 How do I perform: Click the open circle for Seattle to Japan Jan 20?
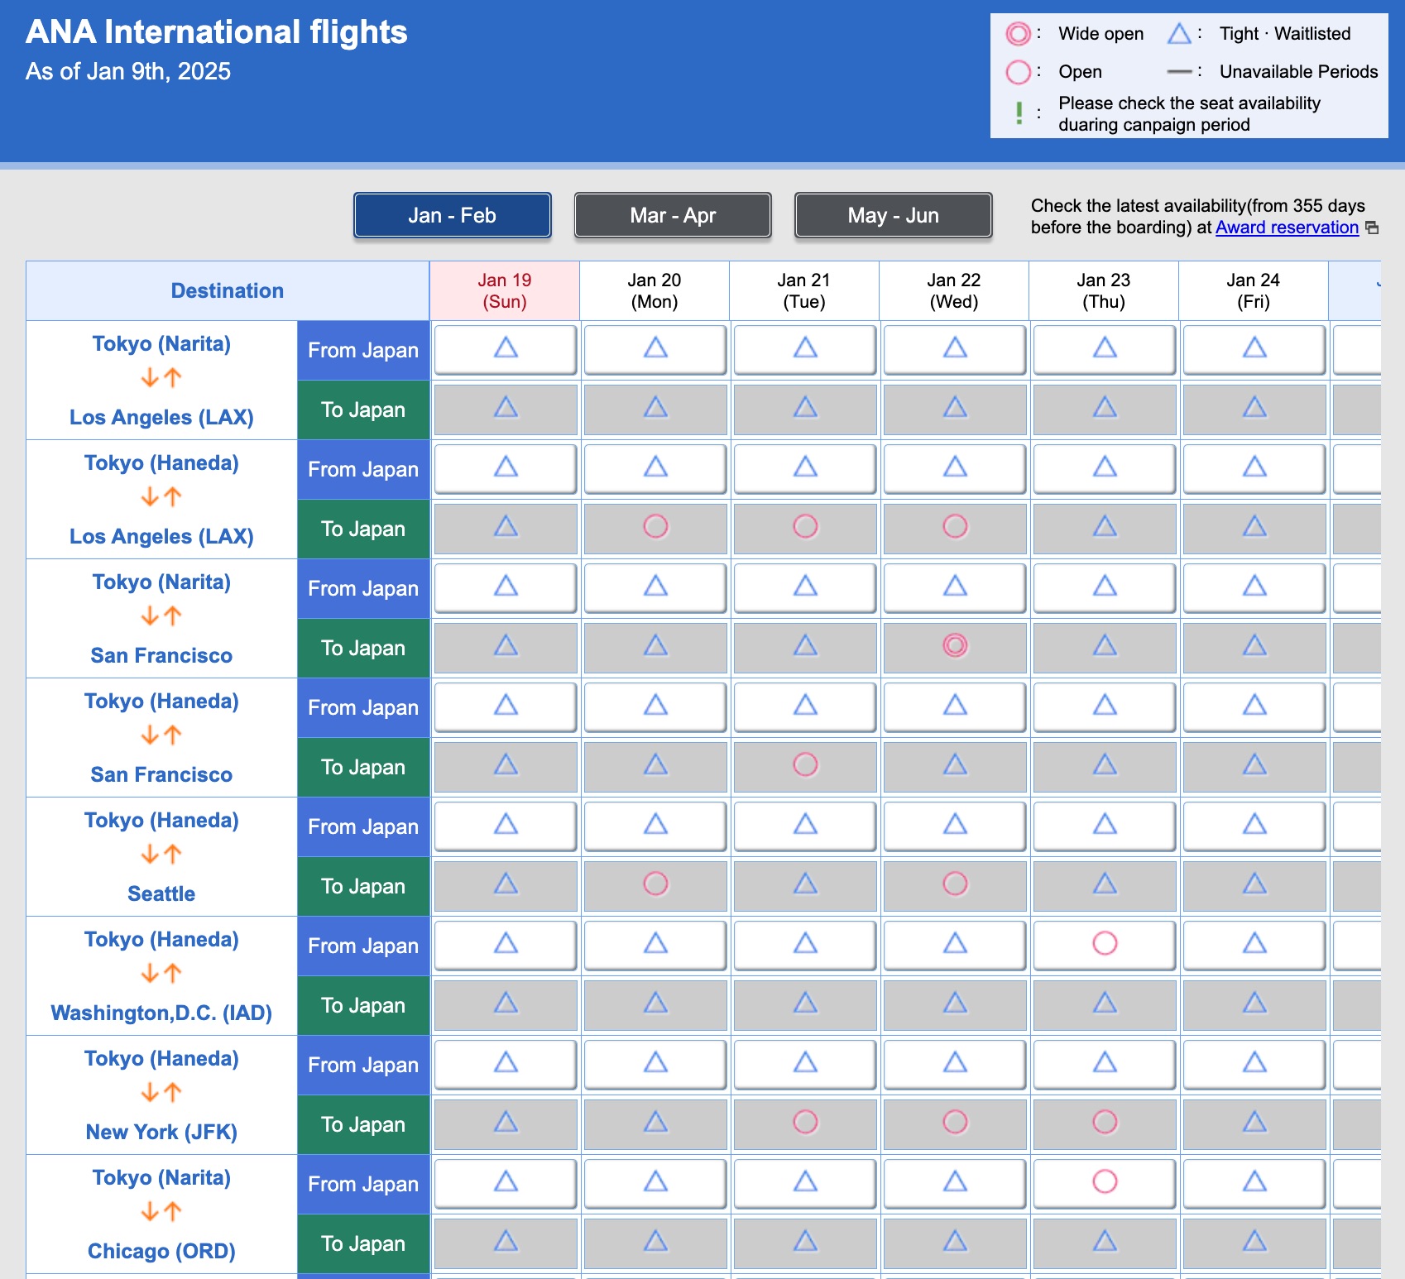click(655, 885)
